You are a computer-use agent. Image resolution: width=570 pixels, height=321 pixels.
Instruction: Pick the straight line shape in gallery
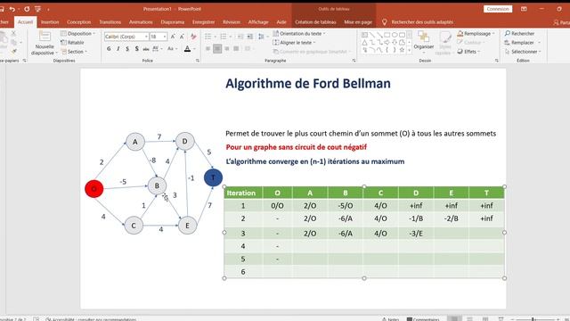pos(372,35)
